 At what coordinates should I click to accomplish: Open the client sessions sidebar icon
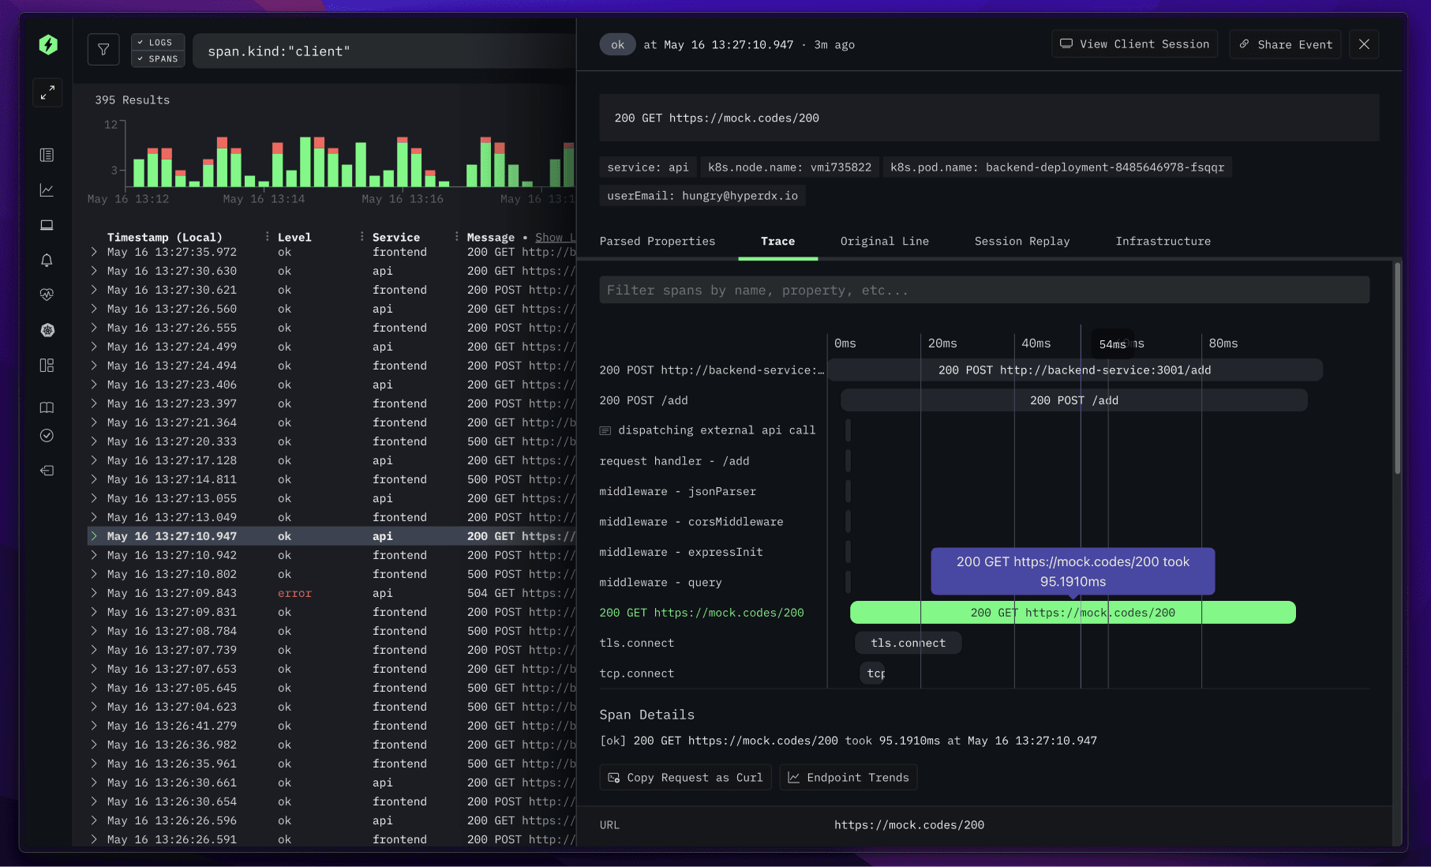pyautogui.click(x=47, y=225)
